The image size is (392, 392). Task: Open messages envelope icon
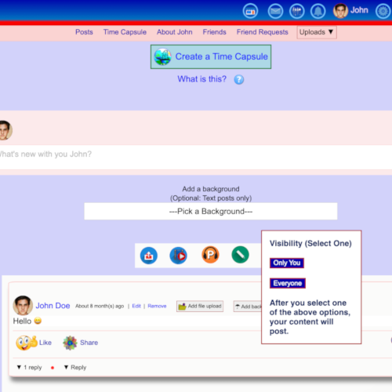click(x=275, y=11)
